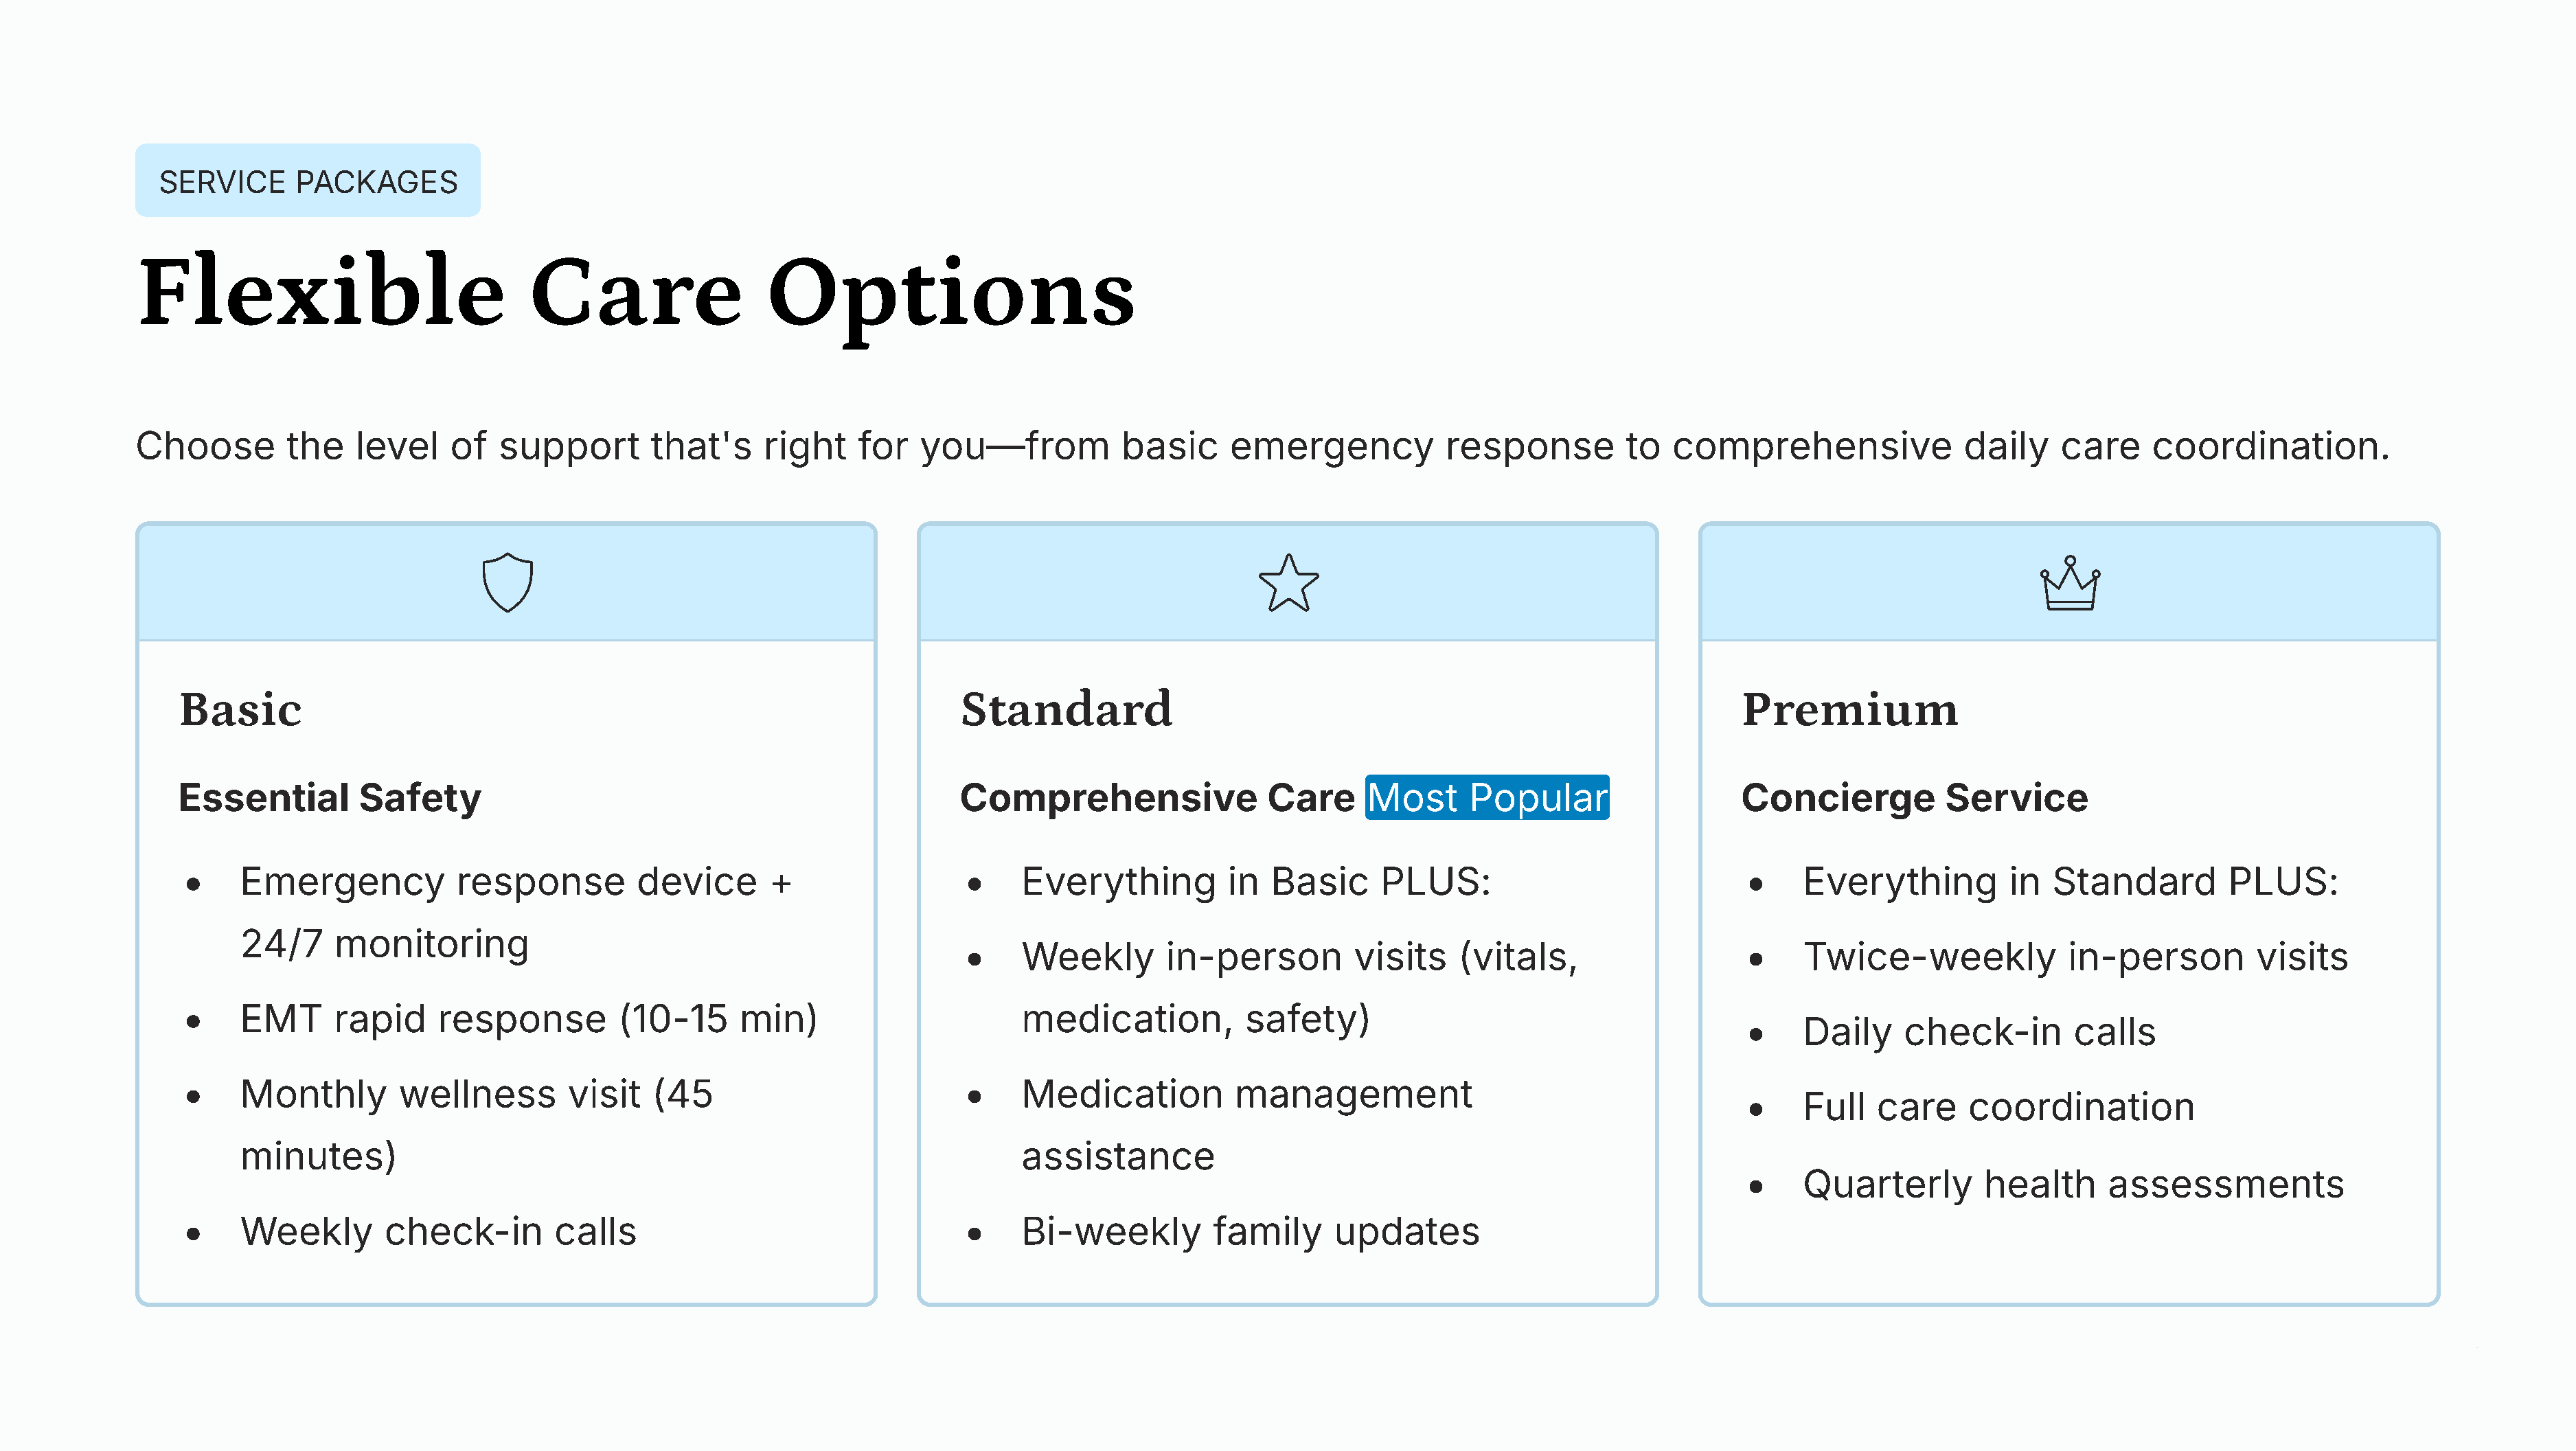Image resolution: width=2576 pixels, height=1451 pixels.
Task: Select the Premium package heading
Action: coord(1849,710)
